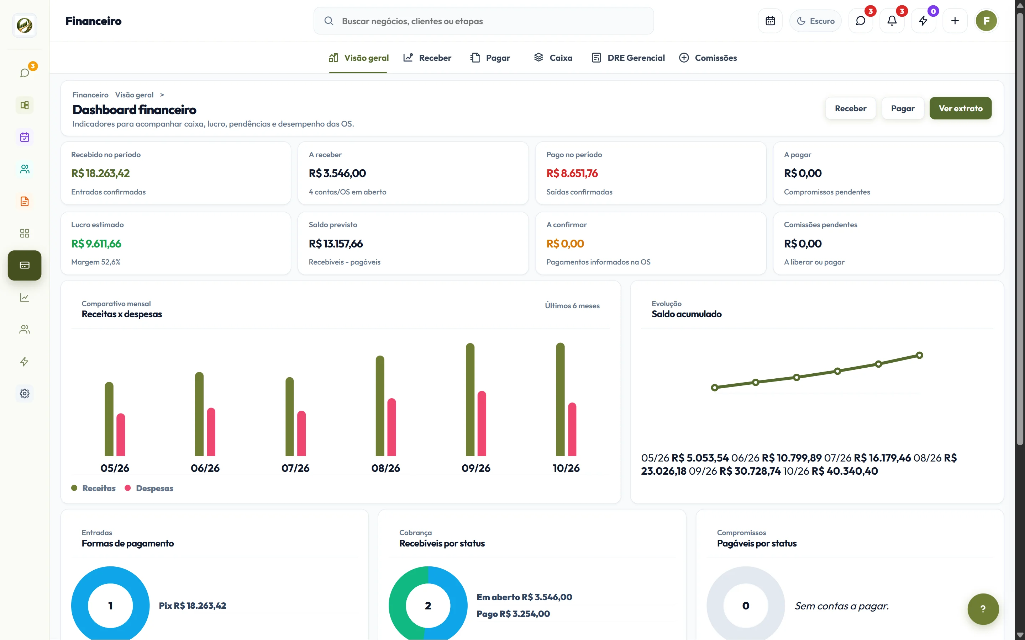This screenshot has height=640, width=1025.
Task: Open the teal clients icon in the sidebar
Action: 25,169
